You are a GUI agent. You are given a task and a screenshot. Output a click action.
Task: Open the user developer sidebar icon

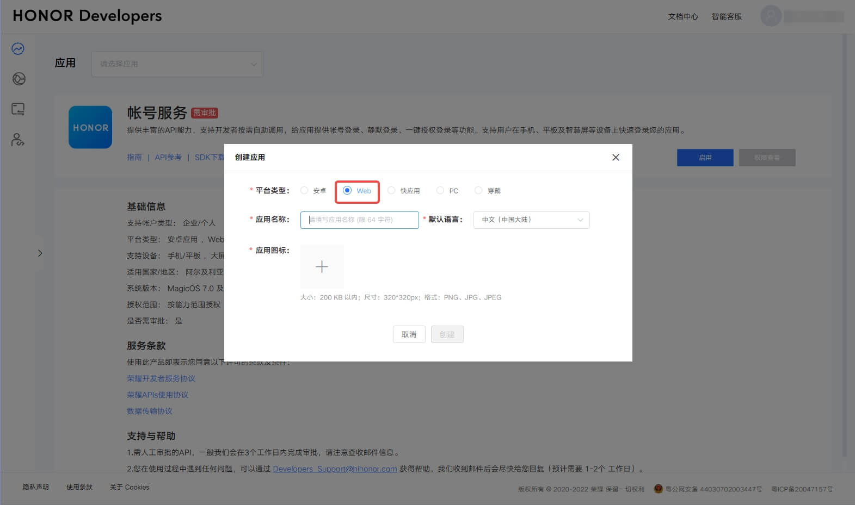pyautogui.click(x=18, y=140)
